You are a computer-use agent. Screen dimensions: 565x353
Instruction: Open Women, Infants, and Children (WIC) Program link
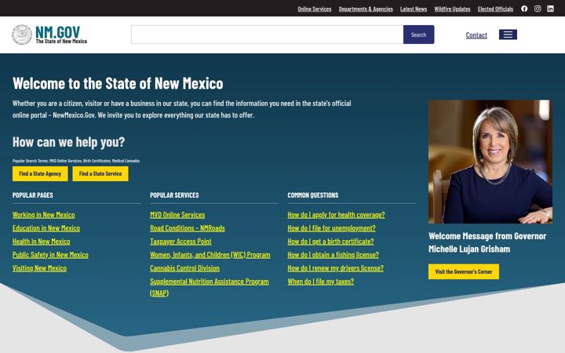click(x=210, y=255)
